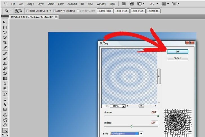Zoom out the ZigZag preview with minus button

[104, 106]
